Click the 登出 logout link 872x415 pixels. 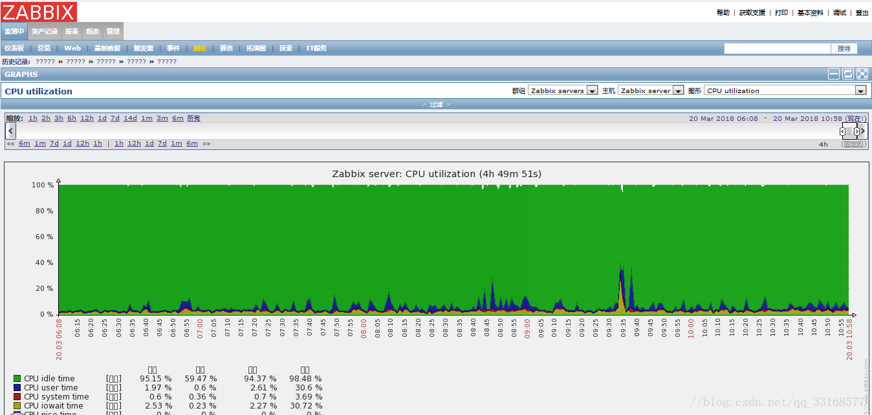click(862, 13)
